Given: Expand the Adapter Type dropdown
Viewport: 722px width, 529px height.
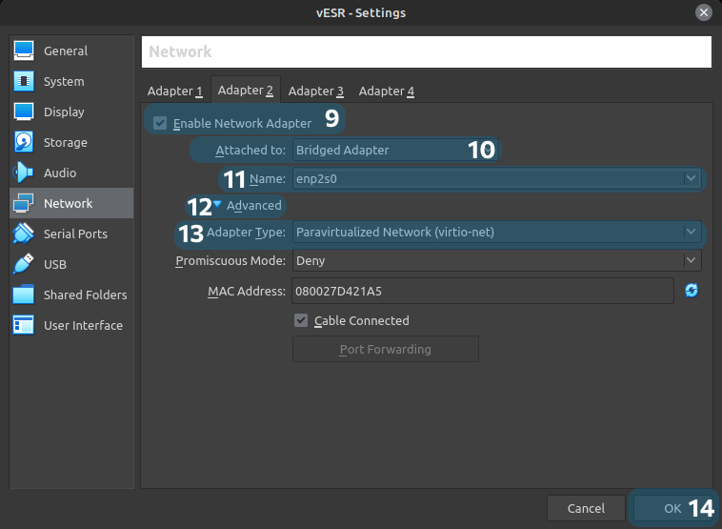Looking at the screenshot, I should tap(495, 232).
